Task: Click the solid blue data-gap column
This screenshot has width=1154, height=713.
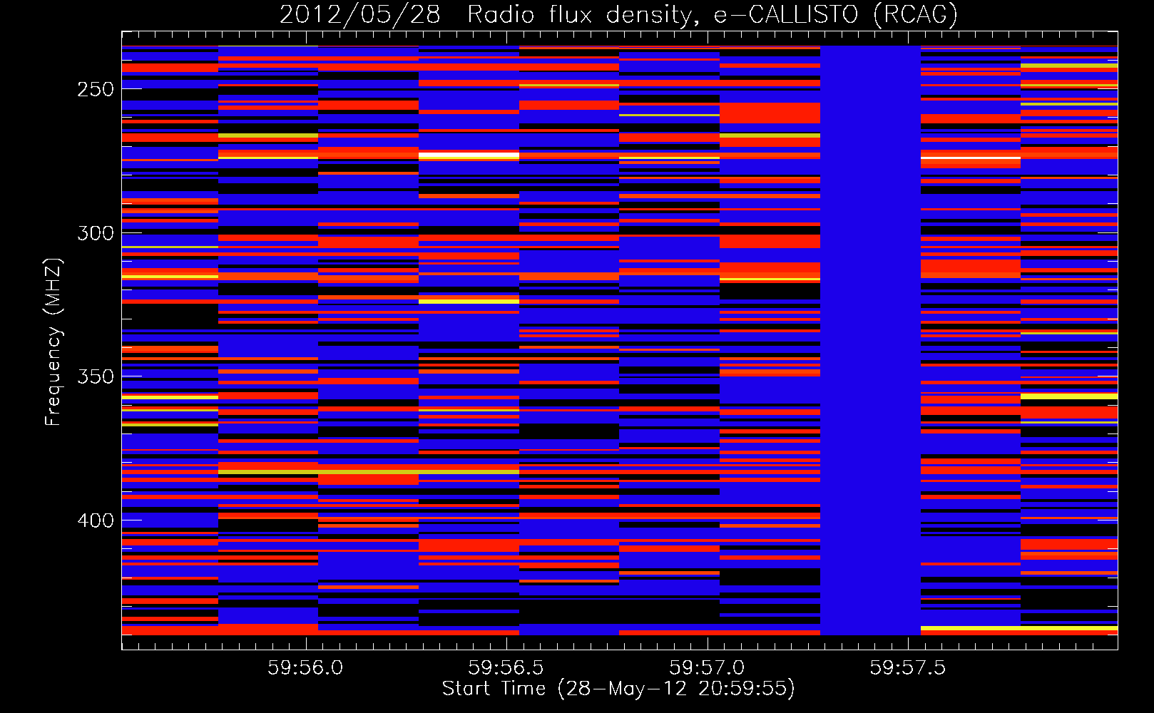Action: (x=870, y=340)
